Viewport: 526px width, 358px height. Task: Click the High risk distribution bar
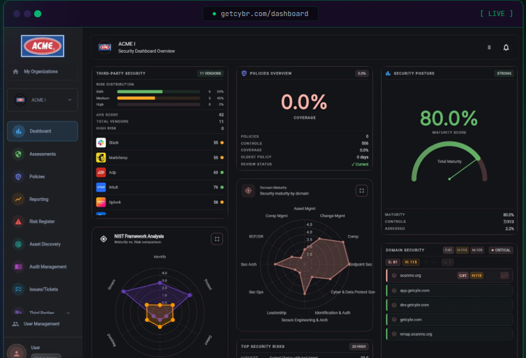point(158,105)
